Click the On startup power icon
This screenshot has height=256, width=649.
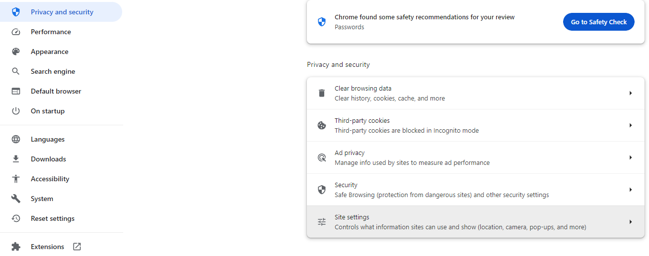[x=16, y=111]
